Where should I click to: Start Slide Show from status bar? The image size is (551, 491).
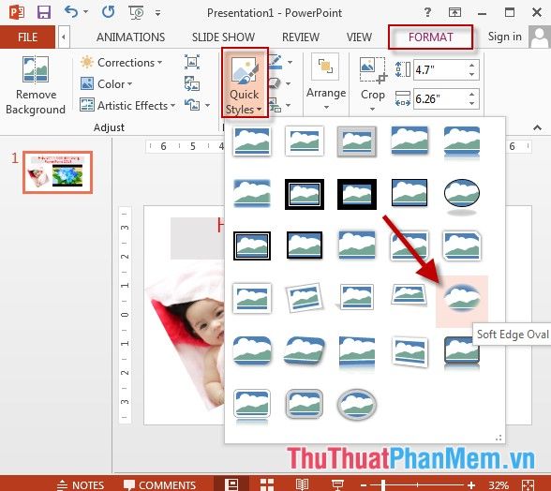(x=337, y=485)
